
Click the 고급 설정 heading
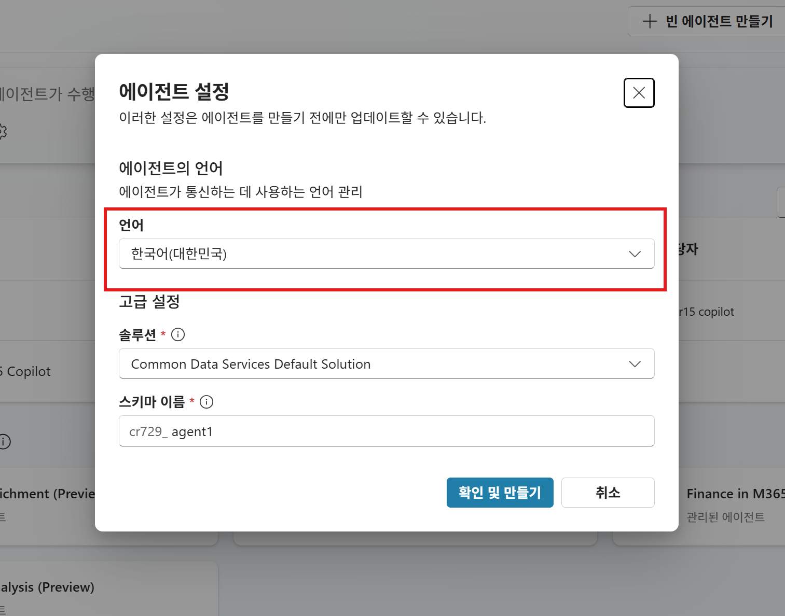coord(149,301)
